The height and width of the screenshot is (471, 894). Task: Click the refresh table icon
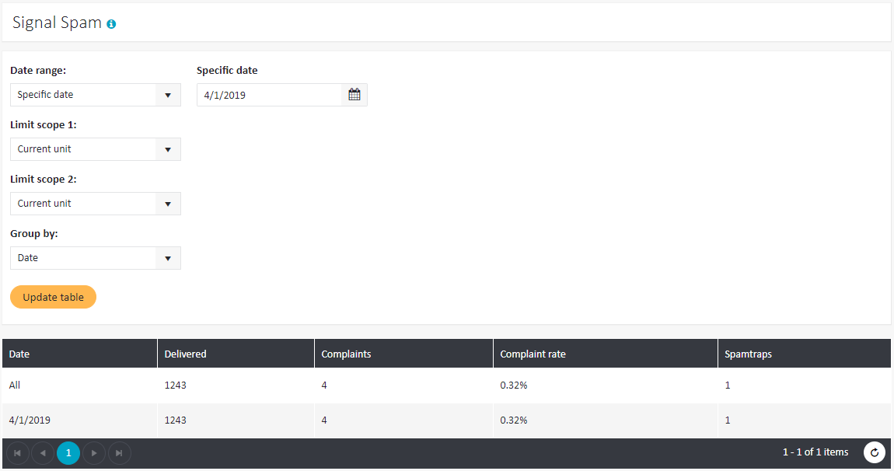tap(875, 452)
